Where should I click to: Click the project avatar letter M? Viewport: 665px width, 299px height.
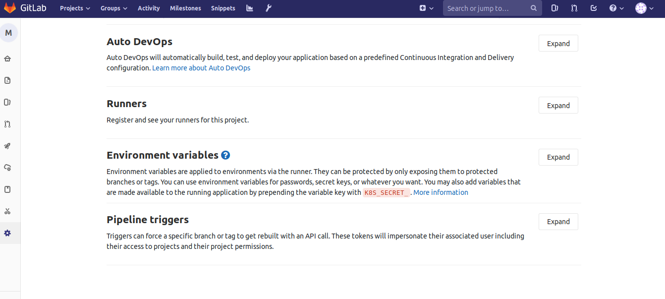click(x=8, y=33)
